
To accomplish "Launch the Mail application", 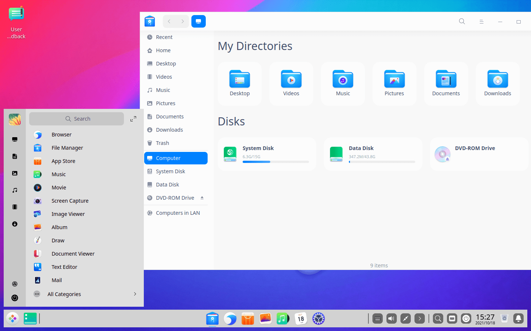I will (56, 280).
